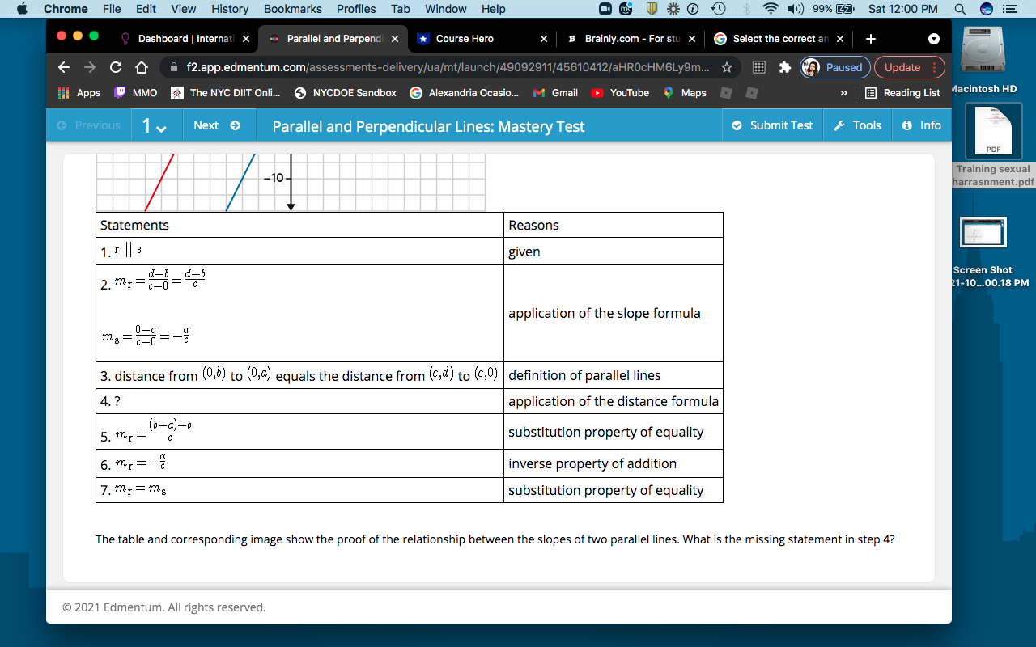Open the Chrome extensions puzzle icon
1036x647 pixels.
[x=784, y=67]
